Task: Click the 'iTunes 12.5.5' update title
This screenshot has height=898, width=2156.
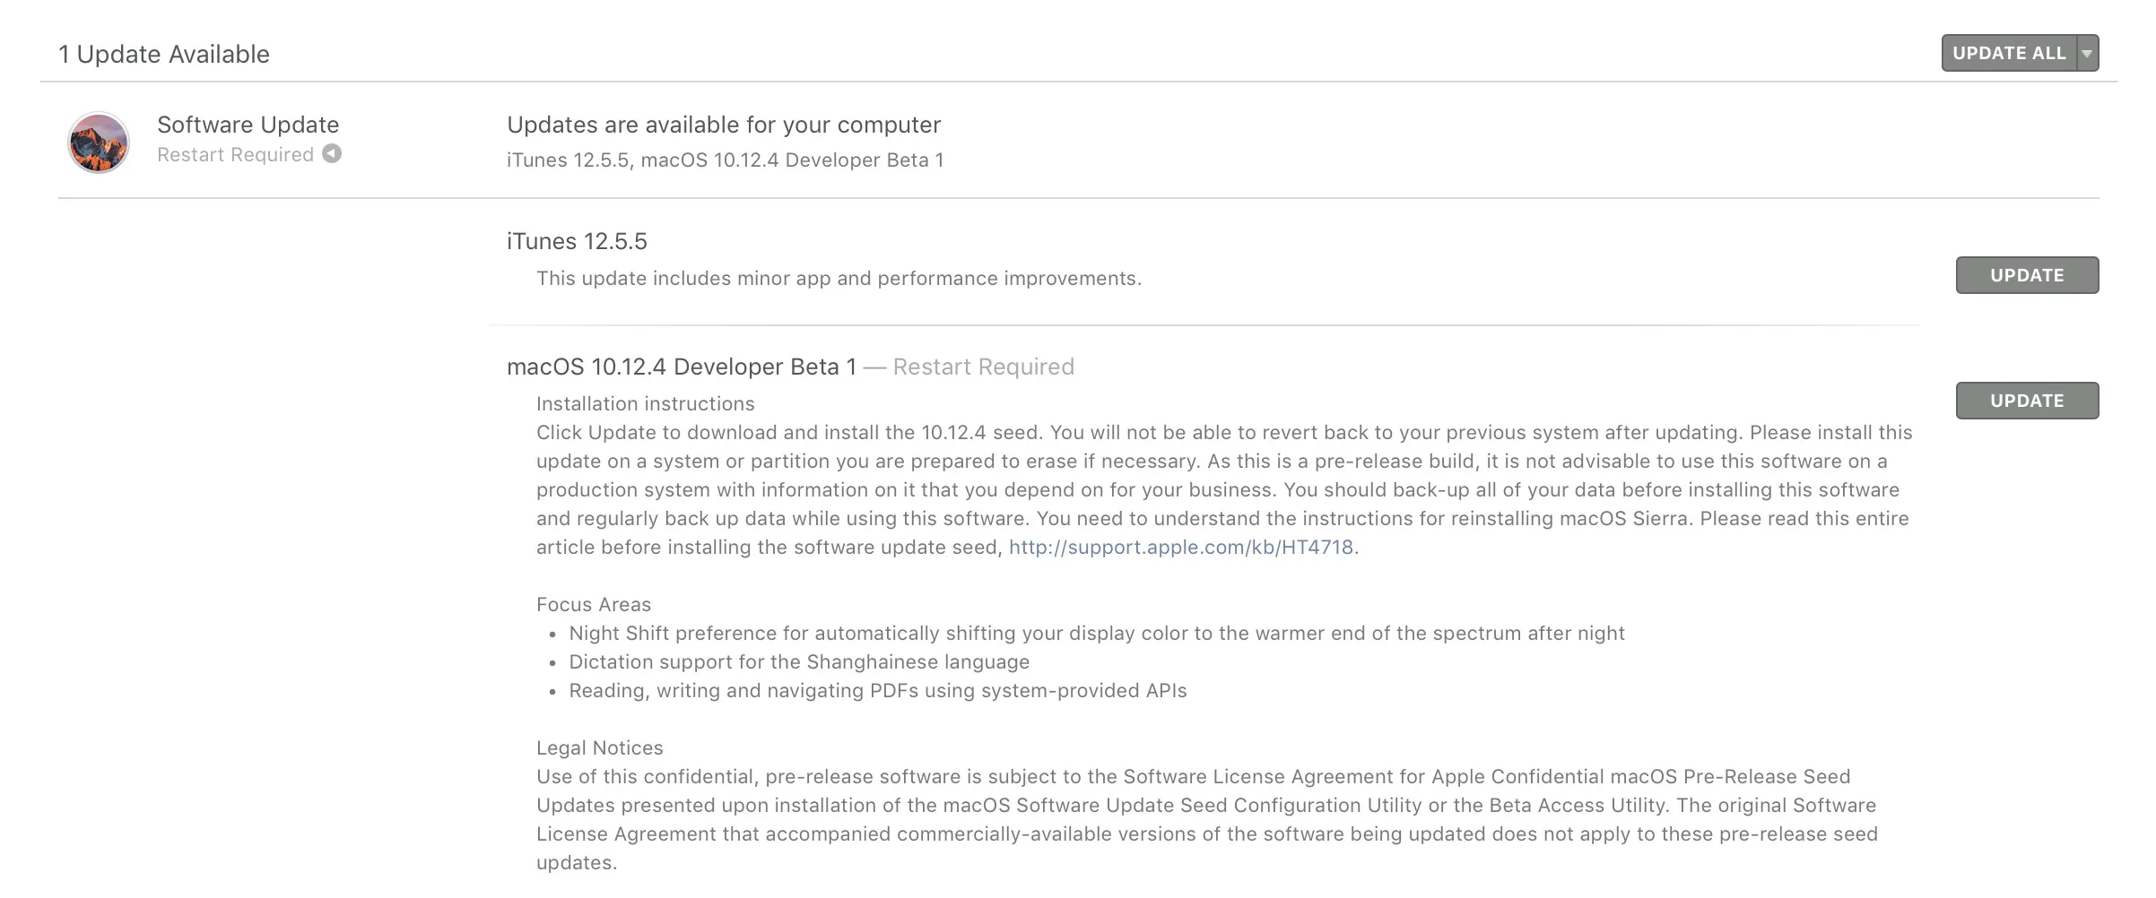Action: pyautogui.click(x=577, y=241)
